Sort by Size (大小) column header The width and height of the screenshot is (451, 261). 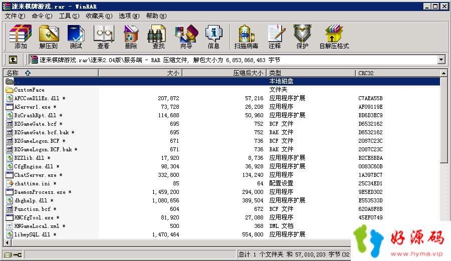point(140,73)
